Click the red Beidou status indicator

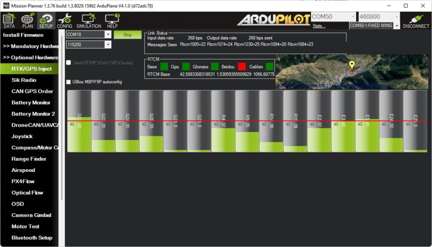pyautogui.click(x=242, y=67)
